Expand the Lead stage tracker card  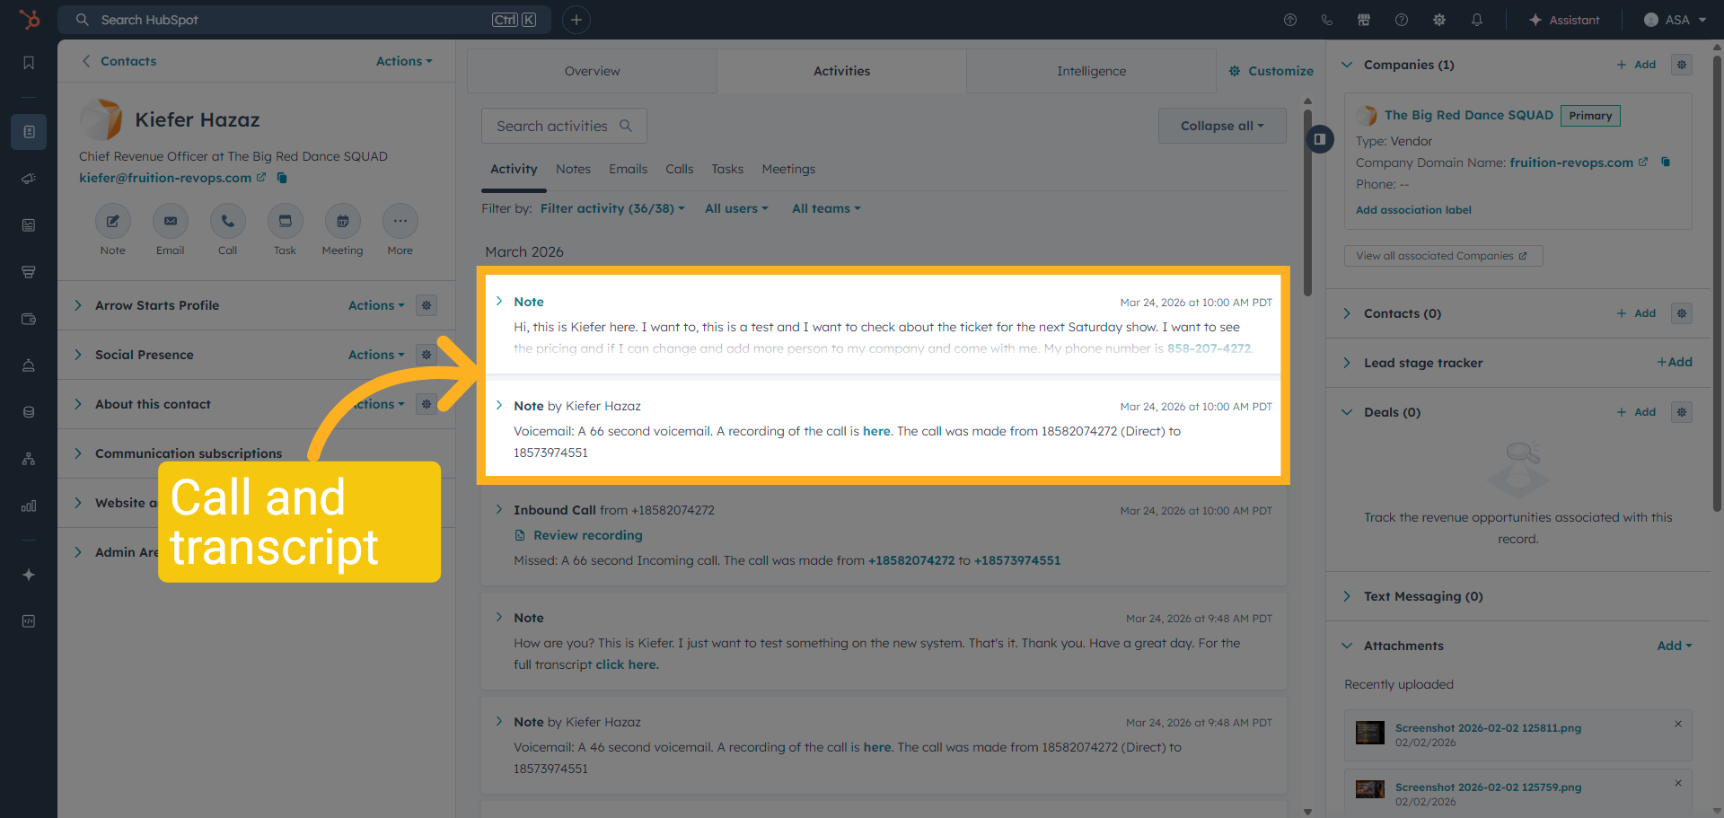pyautogui.click(x=1347, y=363)
